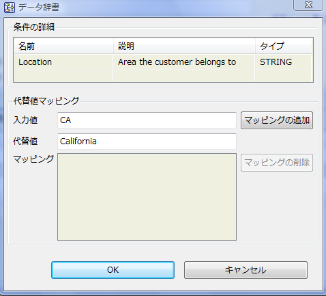Click the データ辞書 title bar icon
The image size is (326, 296).
coord(10,8)
